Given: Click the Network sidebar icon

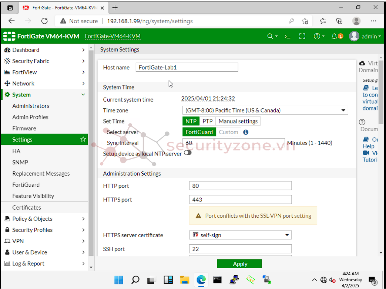Looking at the screenshot, I should click(x=7, y=84).
